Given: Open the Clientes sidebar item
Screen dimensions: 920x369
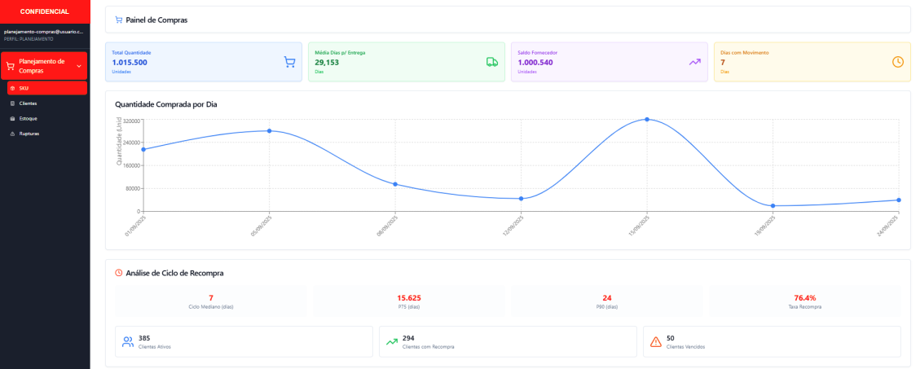Looking at the screenshot, I should click(28, 103).
